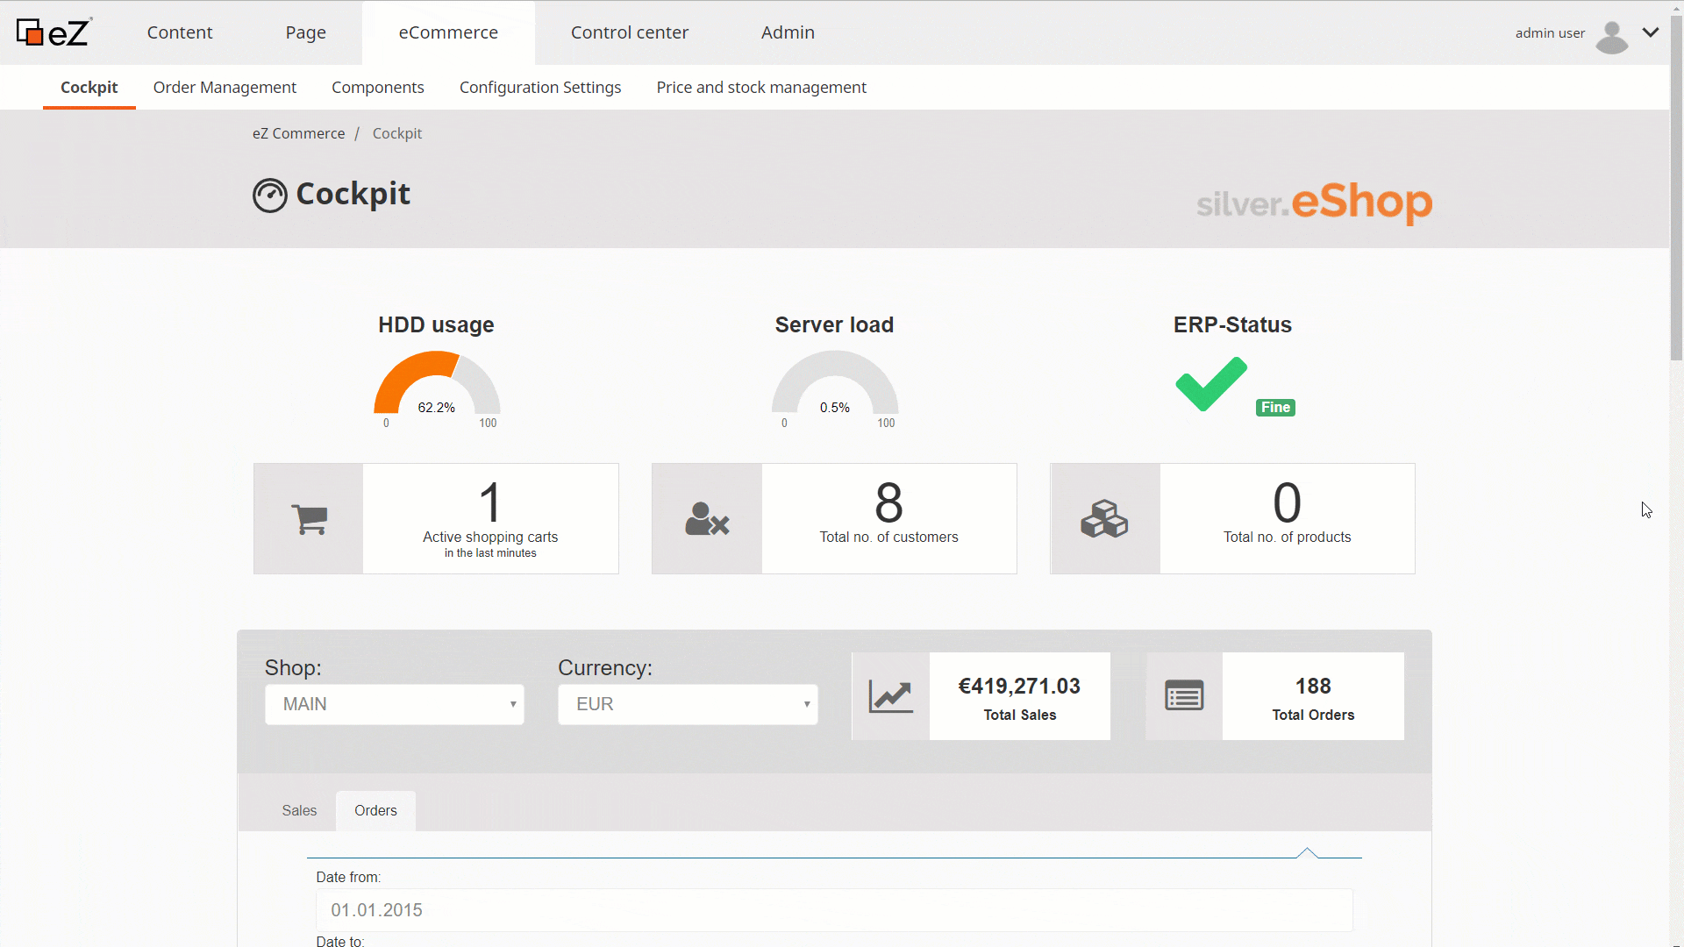Open Price and stock management tab
1684x947 pixels.
coord(761,88)
